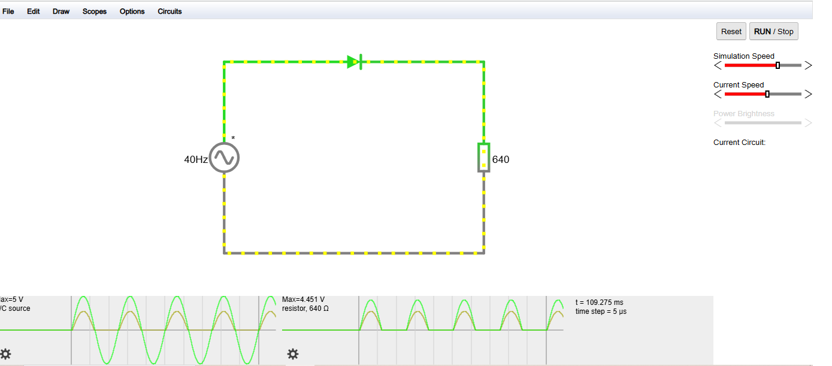Click the Current Speed slider handle

(x=767, y=94)
